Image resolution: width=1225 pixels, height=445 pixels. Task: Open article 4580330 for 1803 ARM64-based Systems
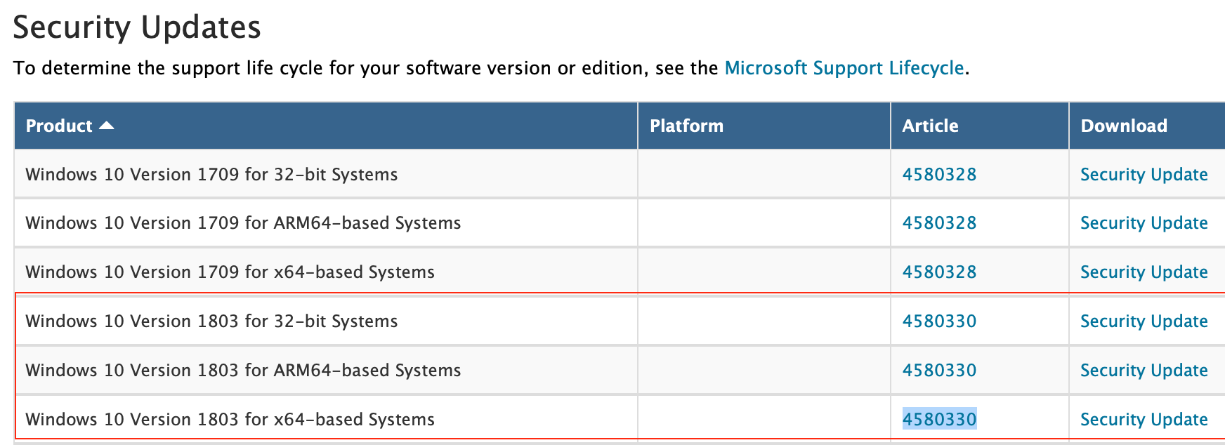(x=939, y=371)
